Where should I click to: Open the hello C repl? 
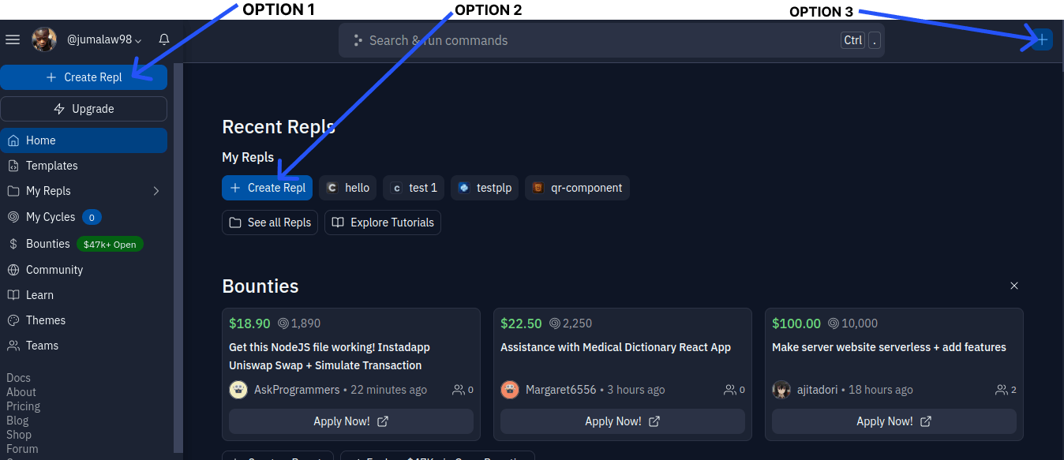(x=347, y=188)
